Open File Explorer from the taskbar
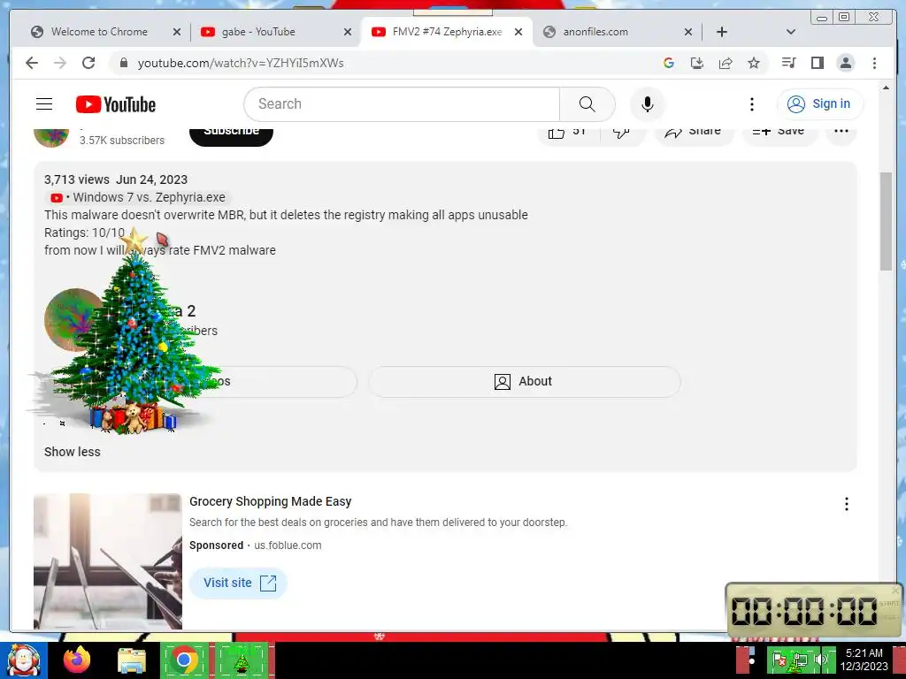Image resolution: width=906 pixels, height=679 pixels. coord(132,661)
